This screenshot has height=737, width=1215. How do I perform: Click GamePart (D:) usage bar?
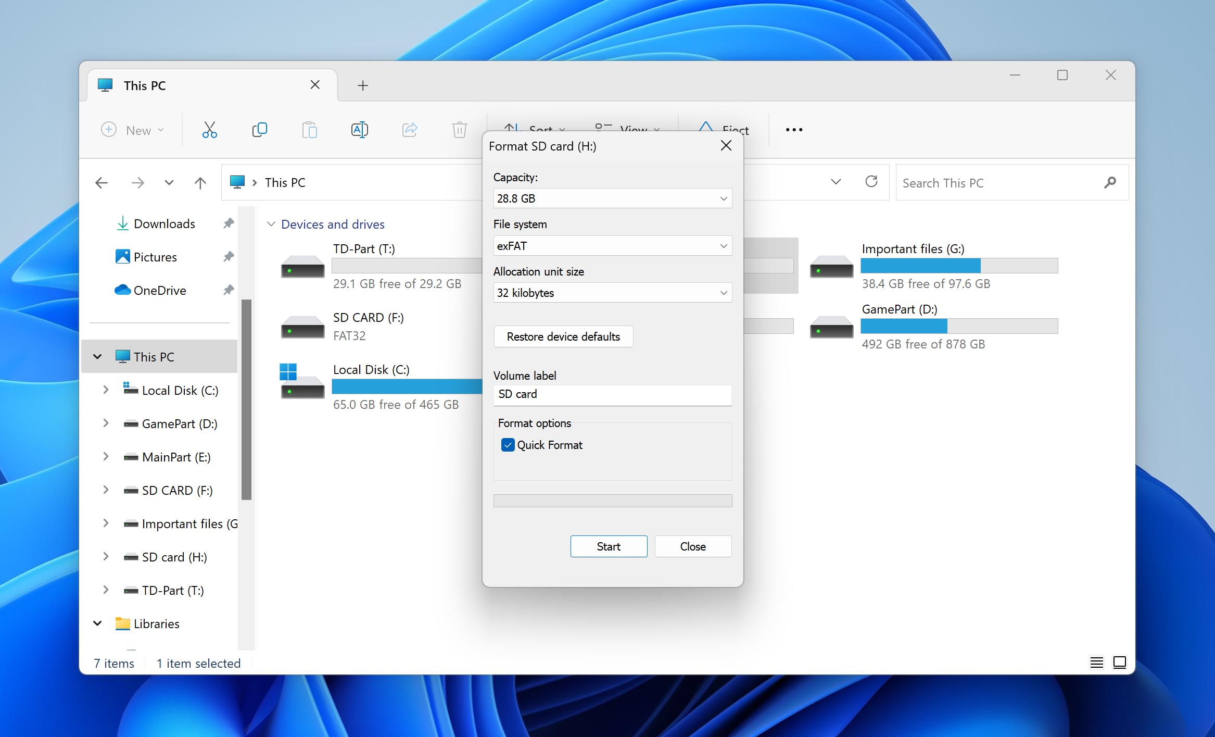tap(959, 326)
